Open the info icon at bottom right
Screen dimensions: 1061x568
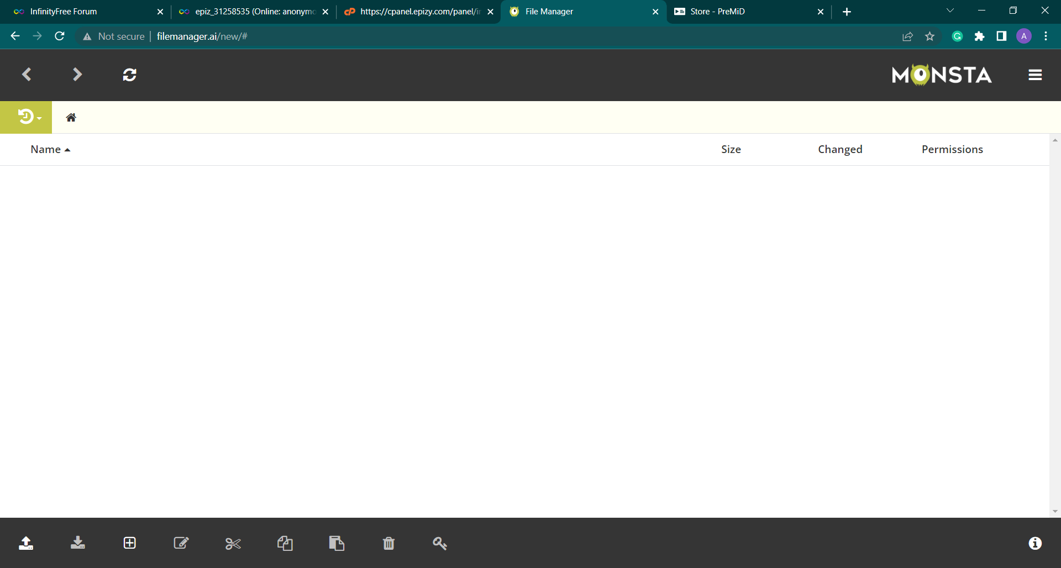click(x=1035, y=544)
